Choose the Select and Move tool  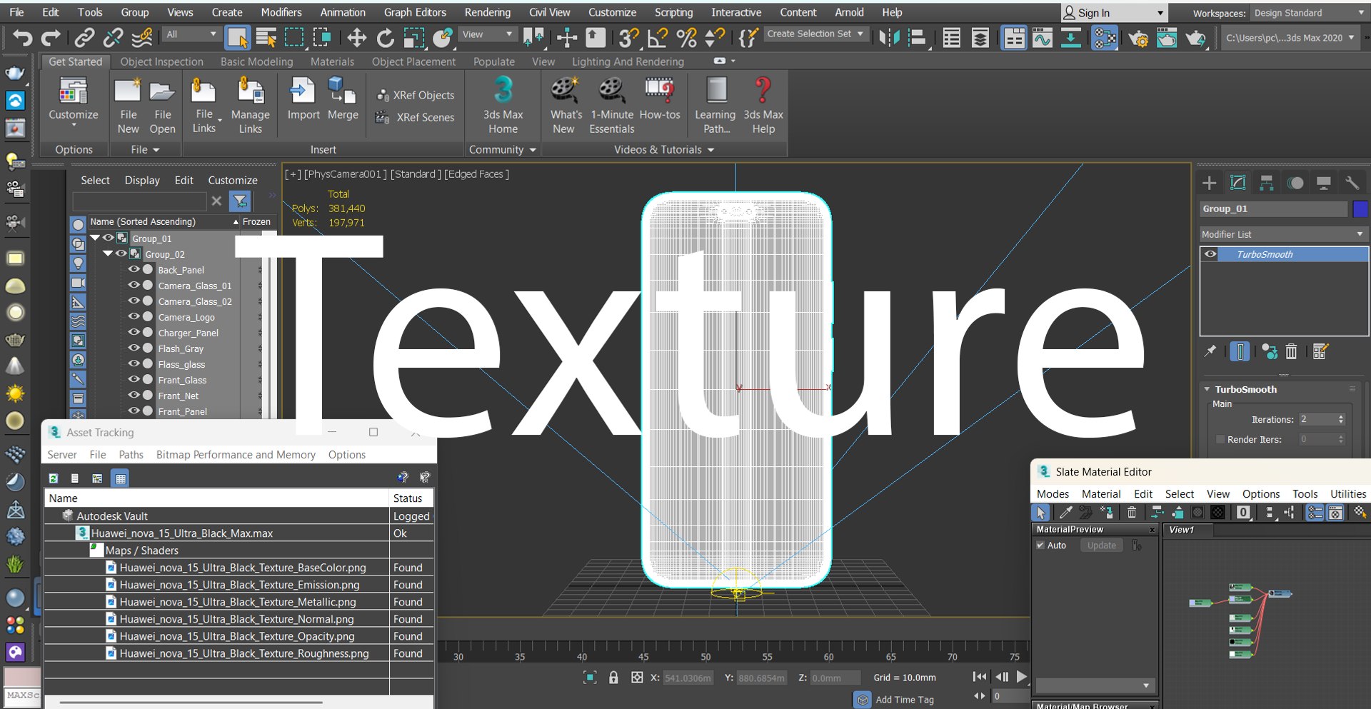coord(356,37)
